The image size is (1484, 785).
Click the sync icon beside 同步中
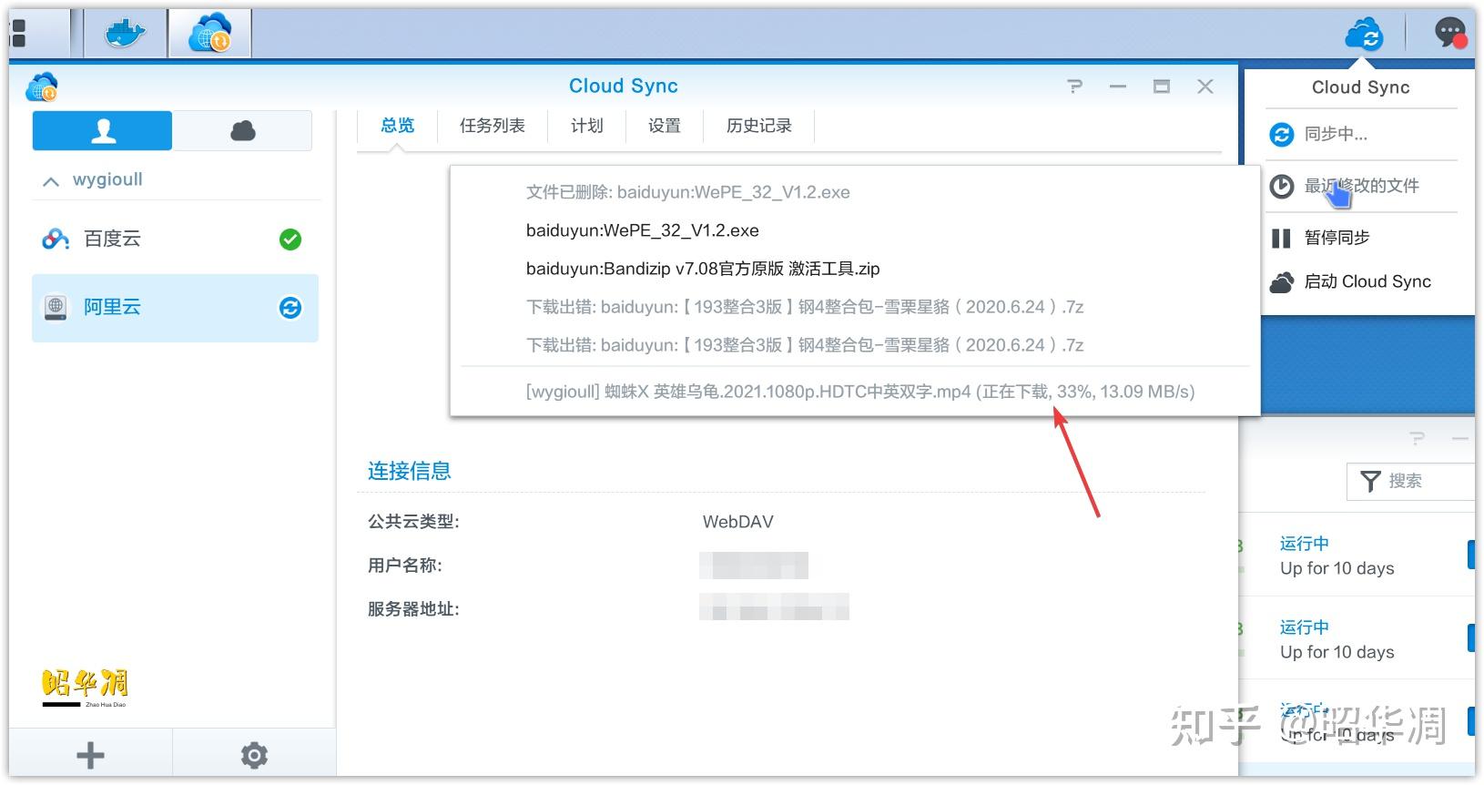[x=1282, y=135]
